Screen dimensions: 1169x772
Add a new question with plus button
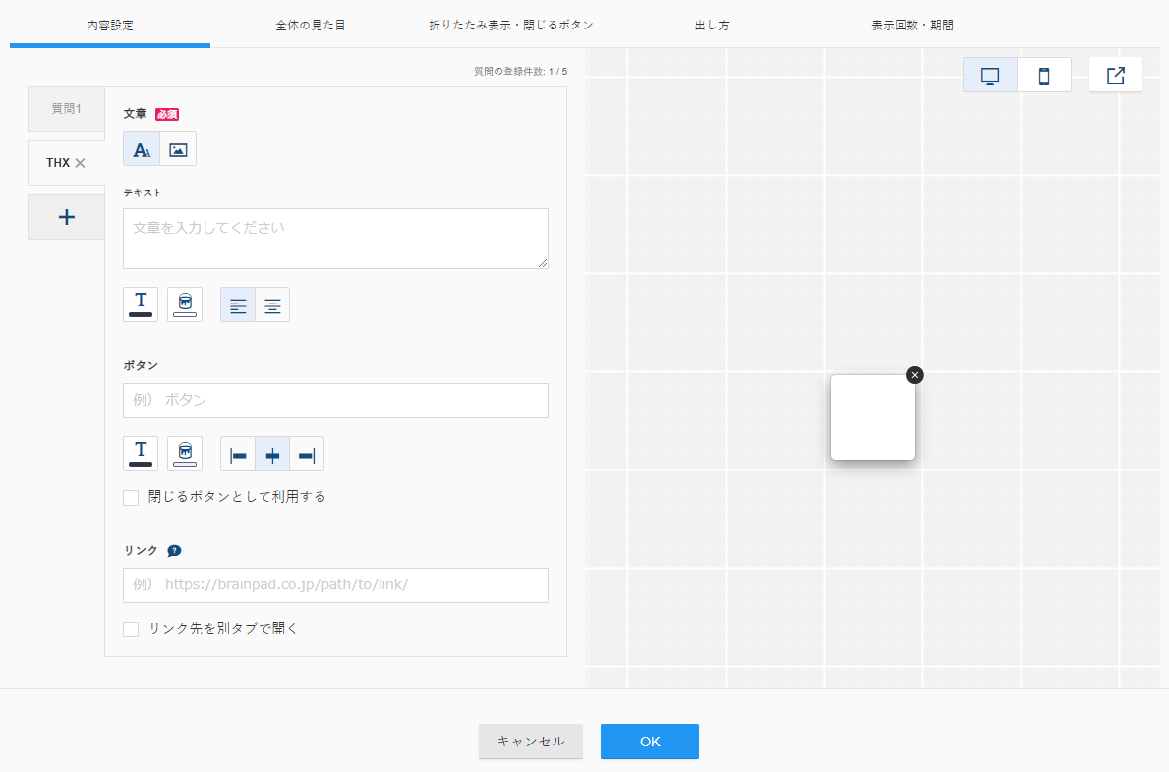66,217
